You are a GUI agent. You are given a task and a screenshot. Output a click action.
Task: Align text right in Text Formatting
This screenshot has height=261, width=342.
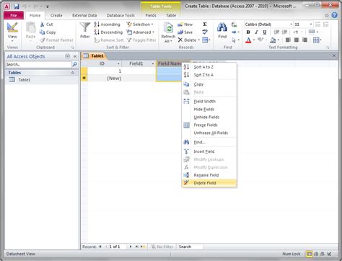click(x=304, y=40)
